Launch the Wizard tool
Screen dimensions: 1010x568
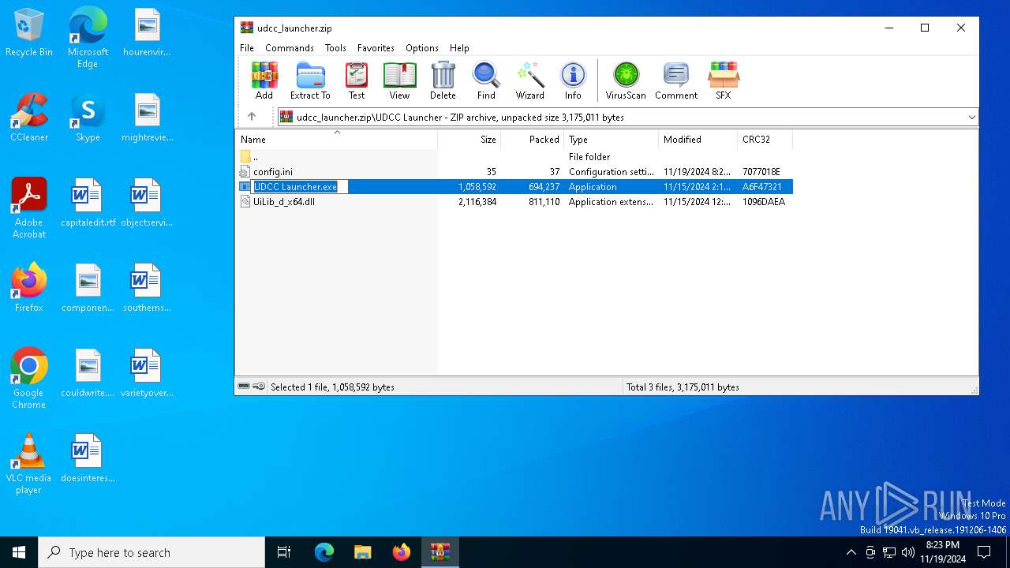[x=530, y=81]
